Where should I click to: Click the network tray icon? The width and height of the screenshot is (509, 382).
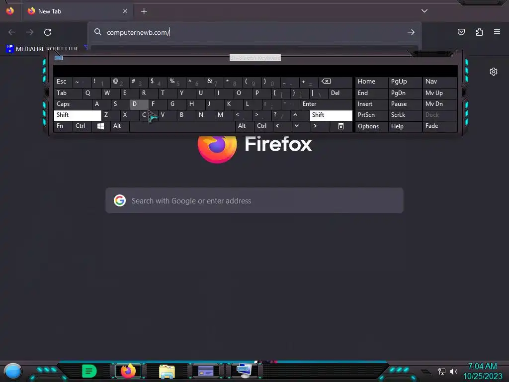coord(442,371)
